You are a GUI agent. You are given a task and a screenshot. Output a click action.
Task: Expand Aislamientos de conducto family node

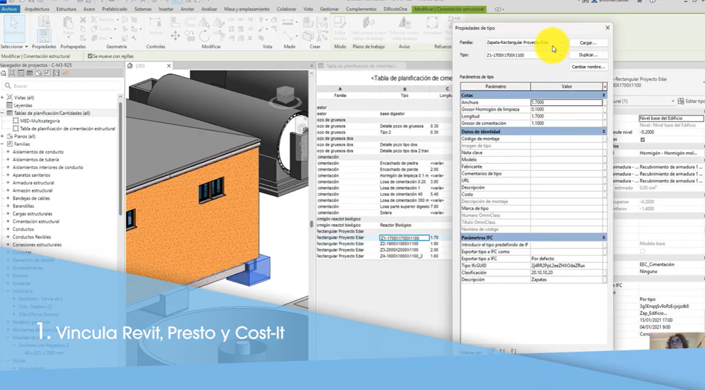click(8, 152)
